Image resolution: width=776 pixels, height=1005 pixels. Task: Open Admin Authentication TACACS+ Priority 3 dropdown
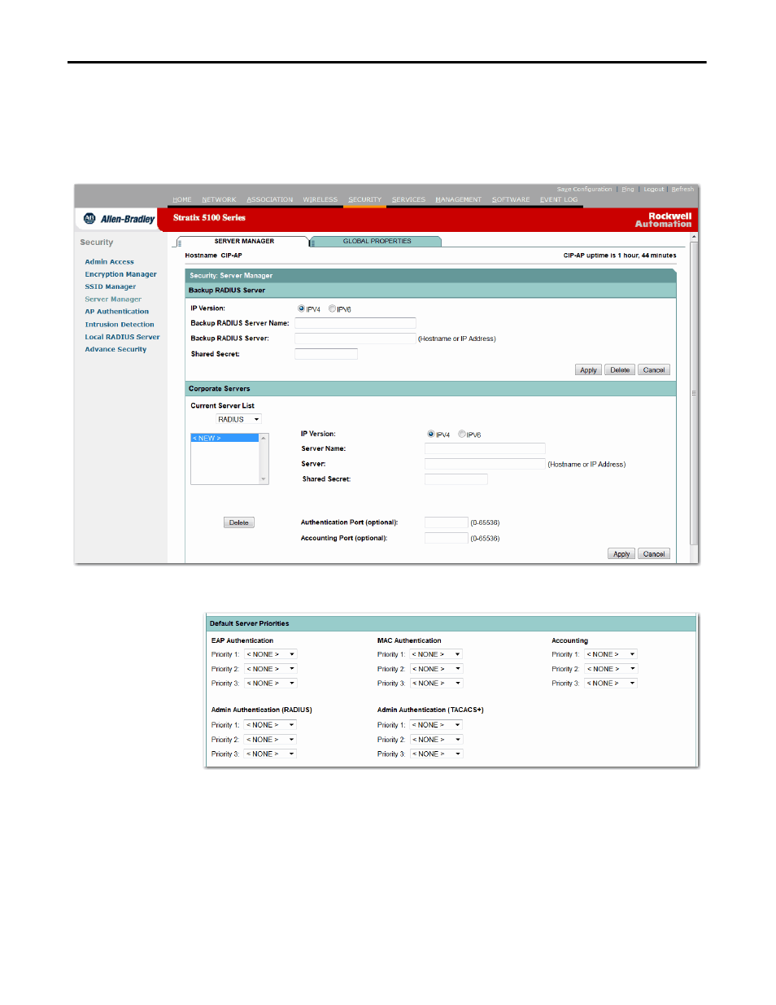(436, 754)
